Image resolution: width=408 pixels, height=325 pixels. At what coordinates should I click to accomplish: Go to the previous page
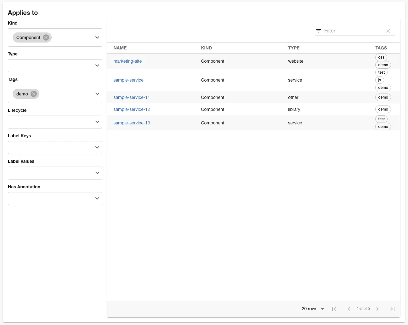coord(349,309)
